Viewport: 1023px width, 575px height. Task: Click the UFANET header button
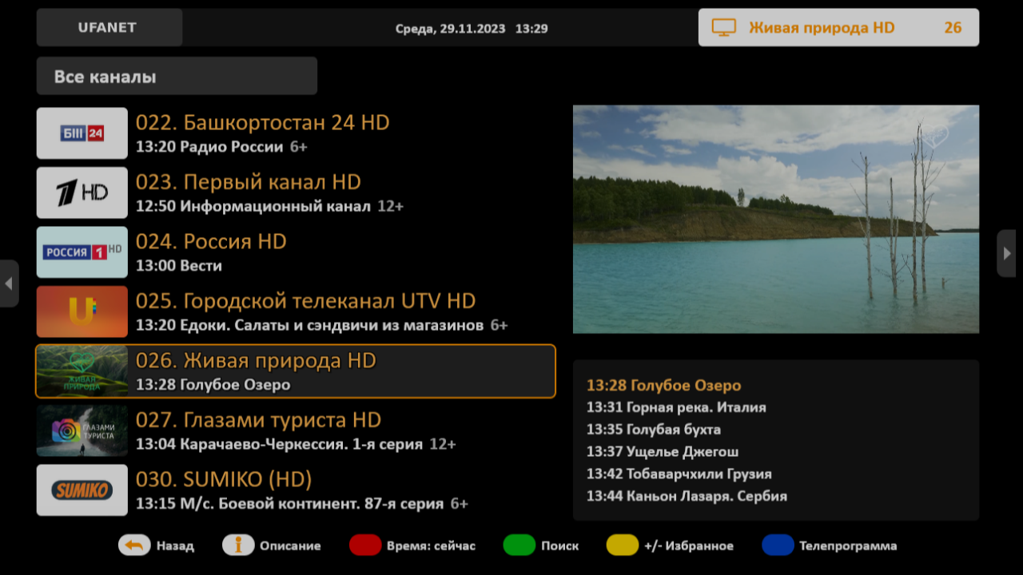[x=109, y=27]
